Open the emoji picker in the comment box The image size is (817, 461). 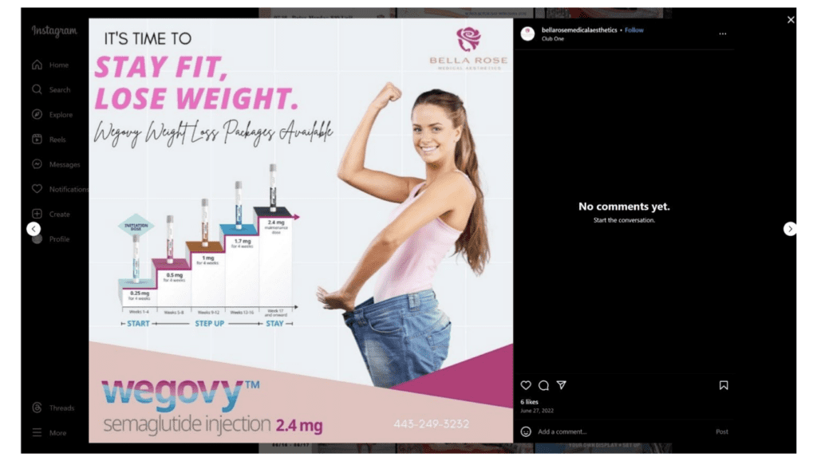tap(526, 431)
